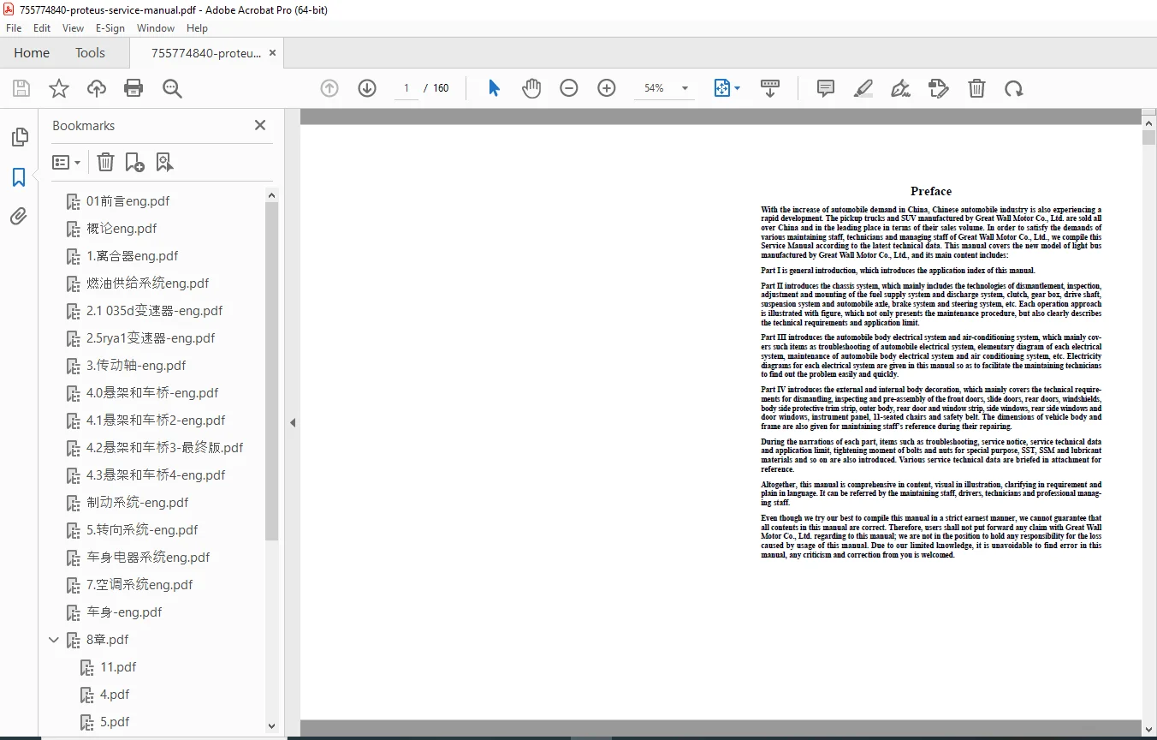The width and height of the screenshot is (1157, 740).
Task: Open the Edit menu
Action: pos(42,28)
